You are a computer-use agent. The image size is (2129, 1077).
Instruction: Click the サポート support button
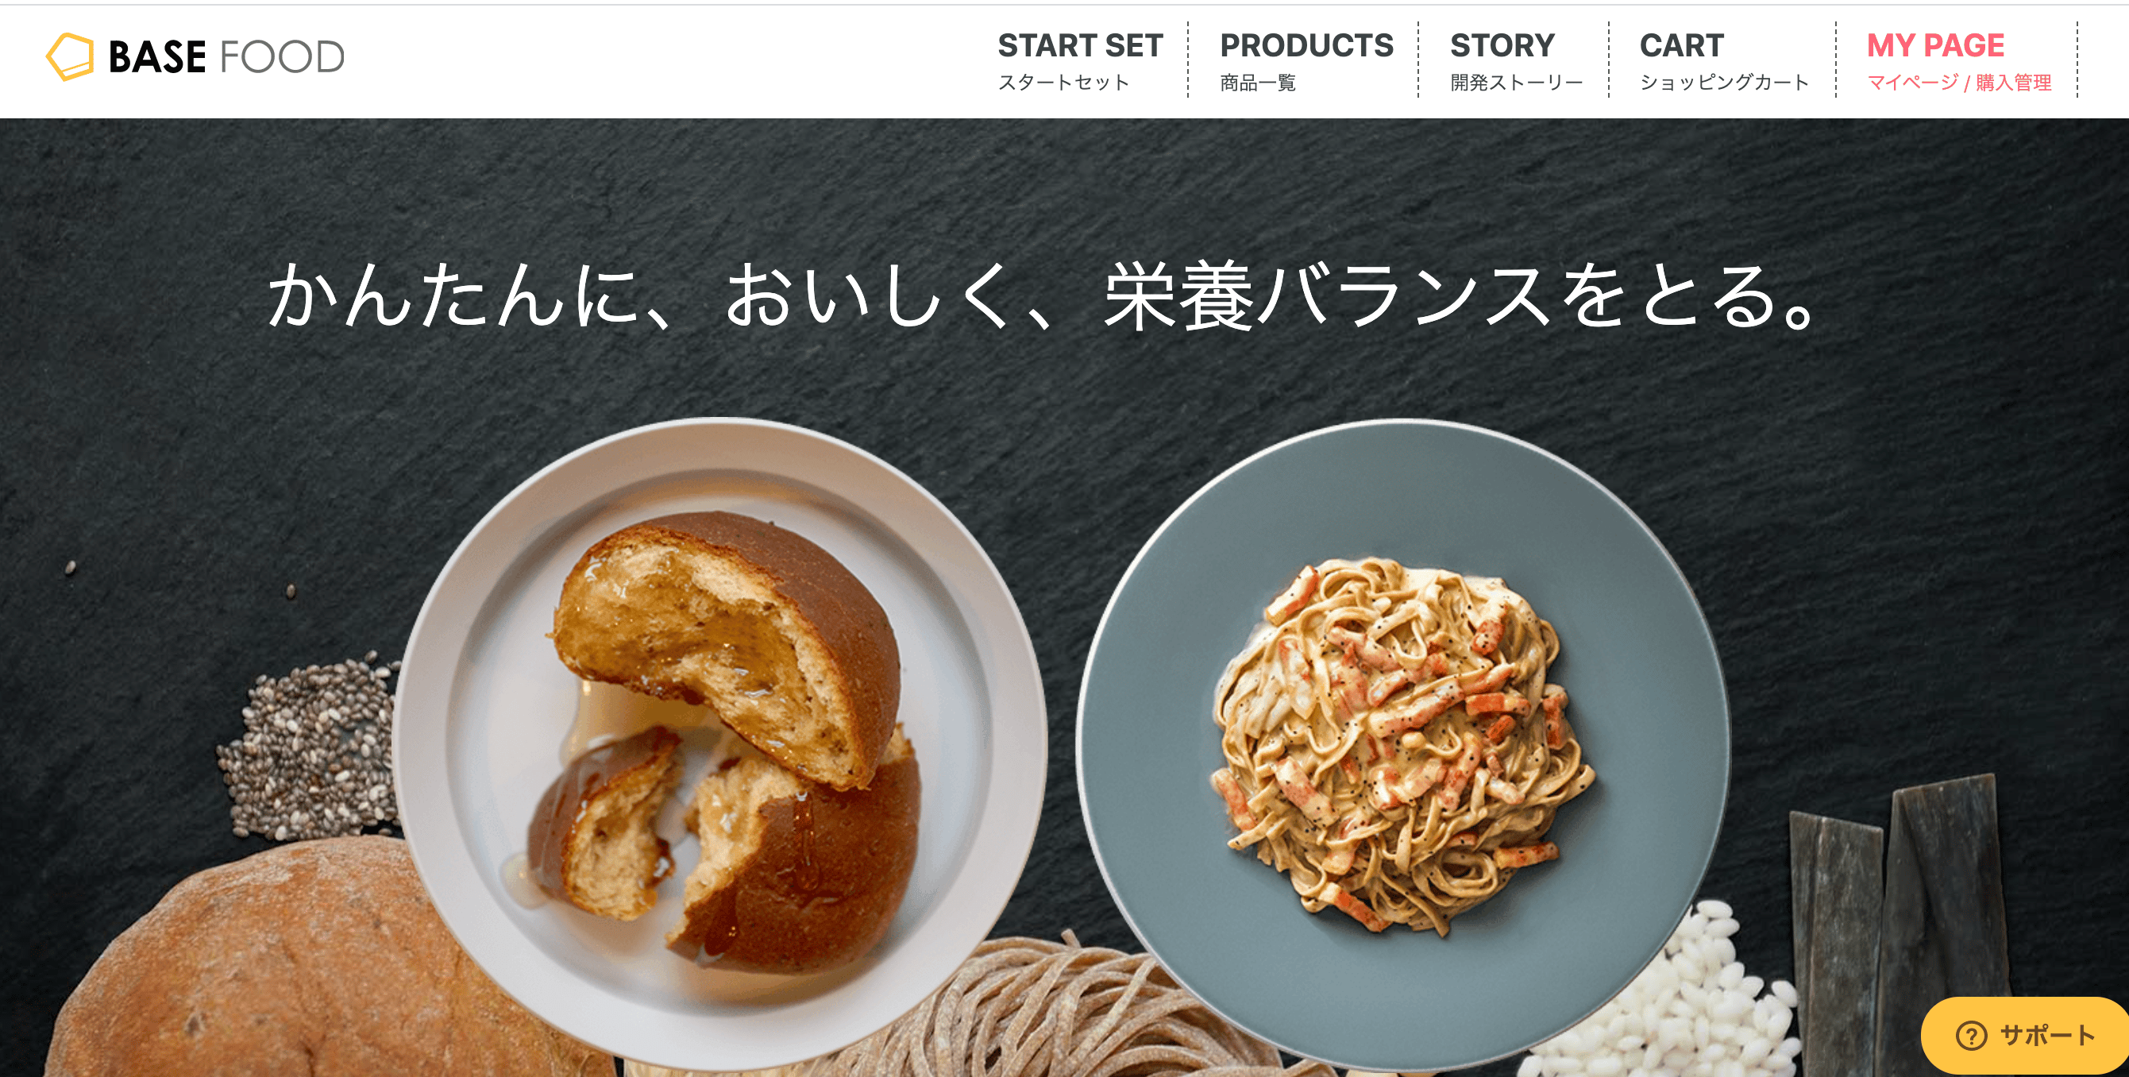(2025, 1035)
